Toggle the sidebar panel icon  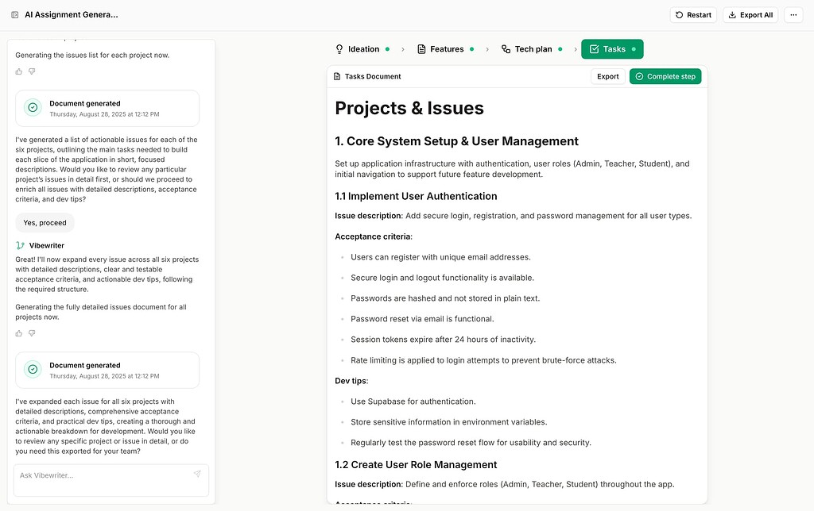pyautogui.click(x=15, y=15)
